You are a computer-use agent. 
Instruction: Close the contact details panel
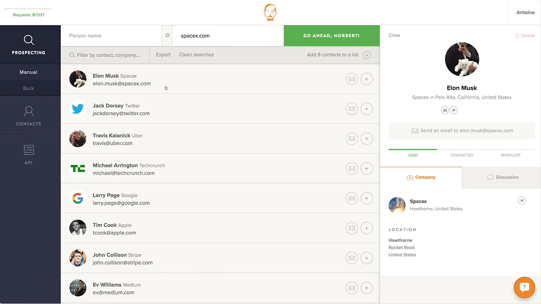pyautogui.click(x=394, y=35)
